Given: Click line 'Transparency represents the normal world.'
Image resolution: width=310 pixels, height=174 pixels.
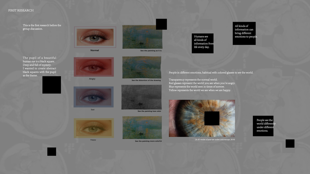Looking at the screenshot, I should (x=193, y=79).
